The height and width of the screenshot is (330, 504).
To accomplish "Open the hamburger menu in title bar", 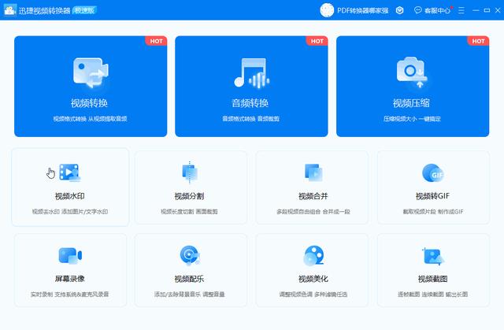I will [x=461, y=10].
